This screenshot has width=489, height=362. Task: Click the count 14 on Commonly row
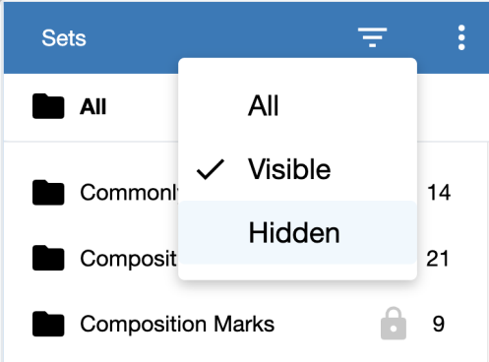(439, 193)
